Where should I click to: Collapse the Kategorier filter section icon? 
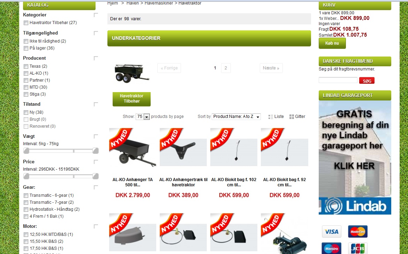96,15
